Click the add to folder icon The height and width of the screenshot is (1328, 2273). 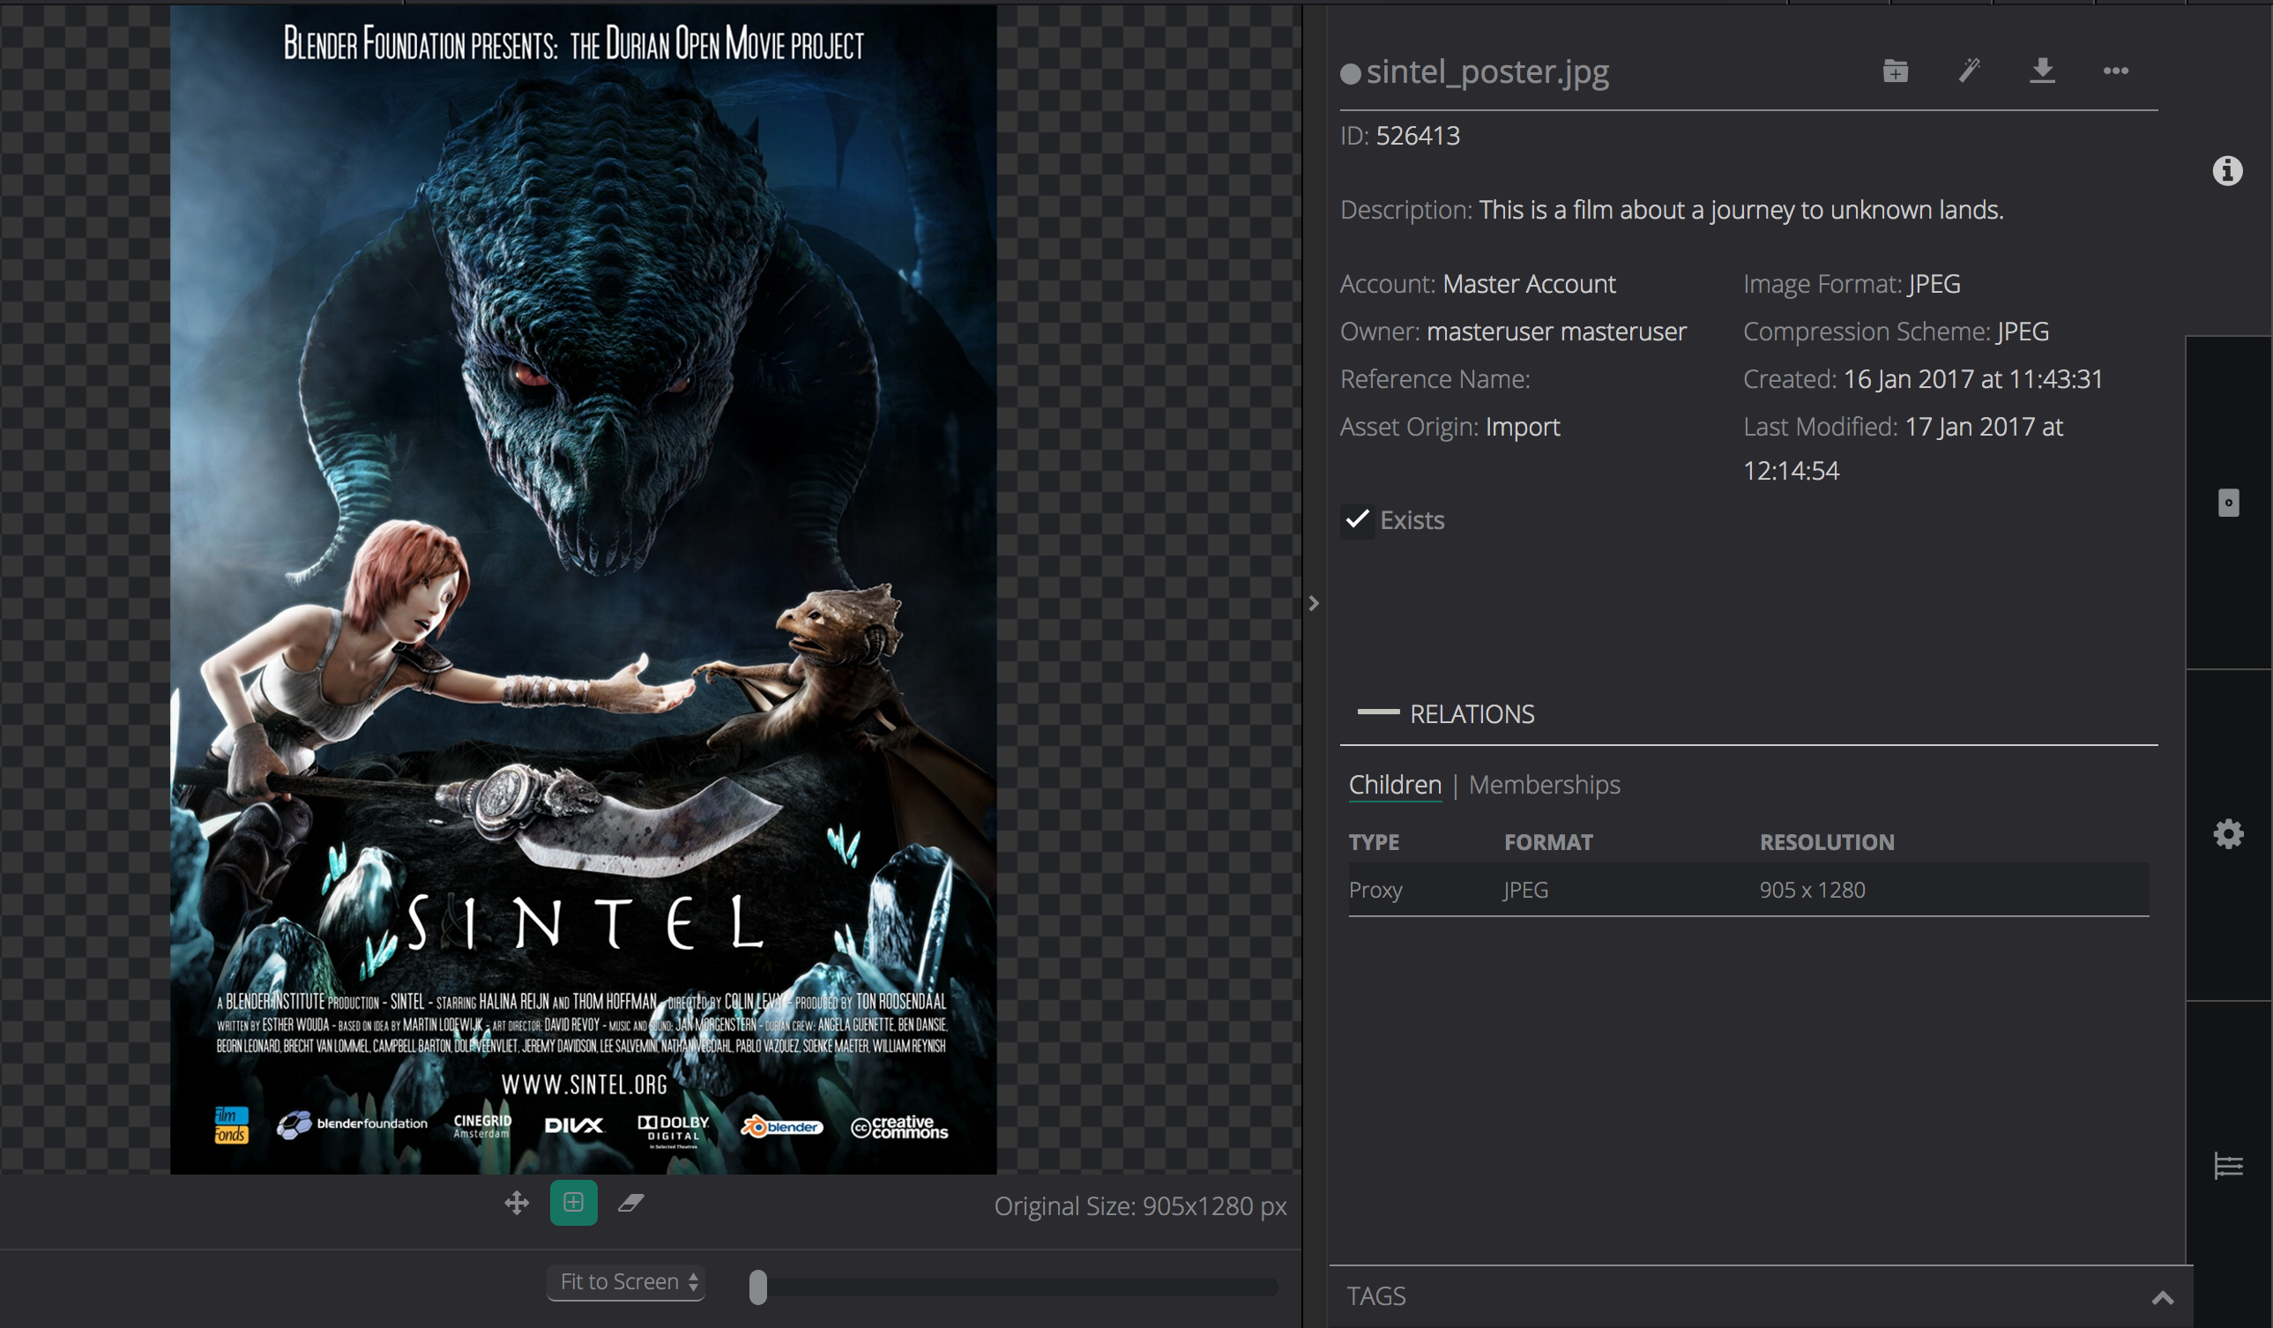coord(1895,71)
